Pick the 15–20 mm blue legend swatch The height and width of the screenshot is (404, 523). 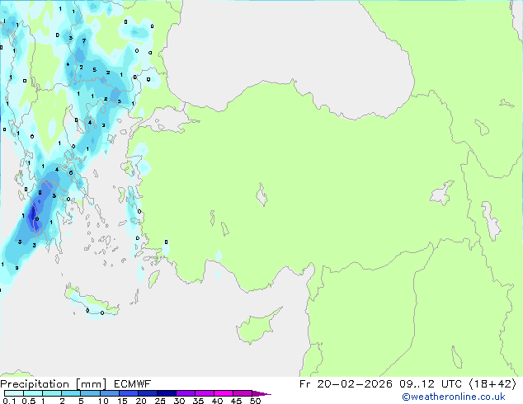(x=128, y=393)
